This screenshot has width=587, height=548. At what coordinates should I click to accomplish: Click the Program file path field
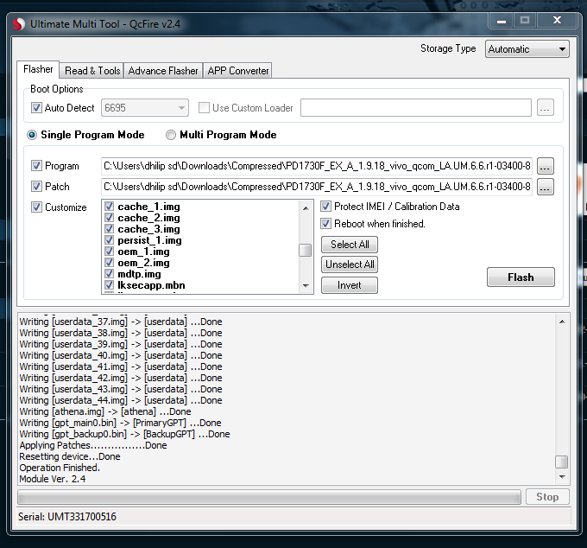point(317,166)
